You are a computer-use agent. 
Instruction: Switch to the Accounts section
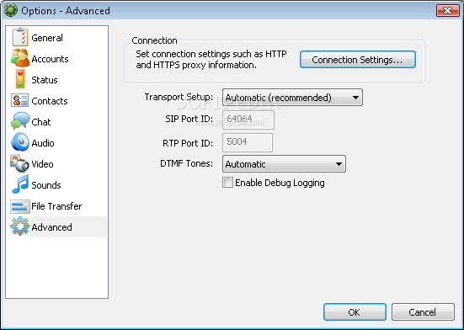(50, 59)
